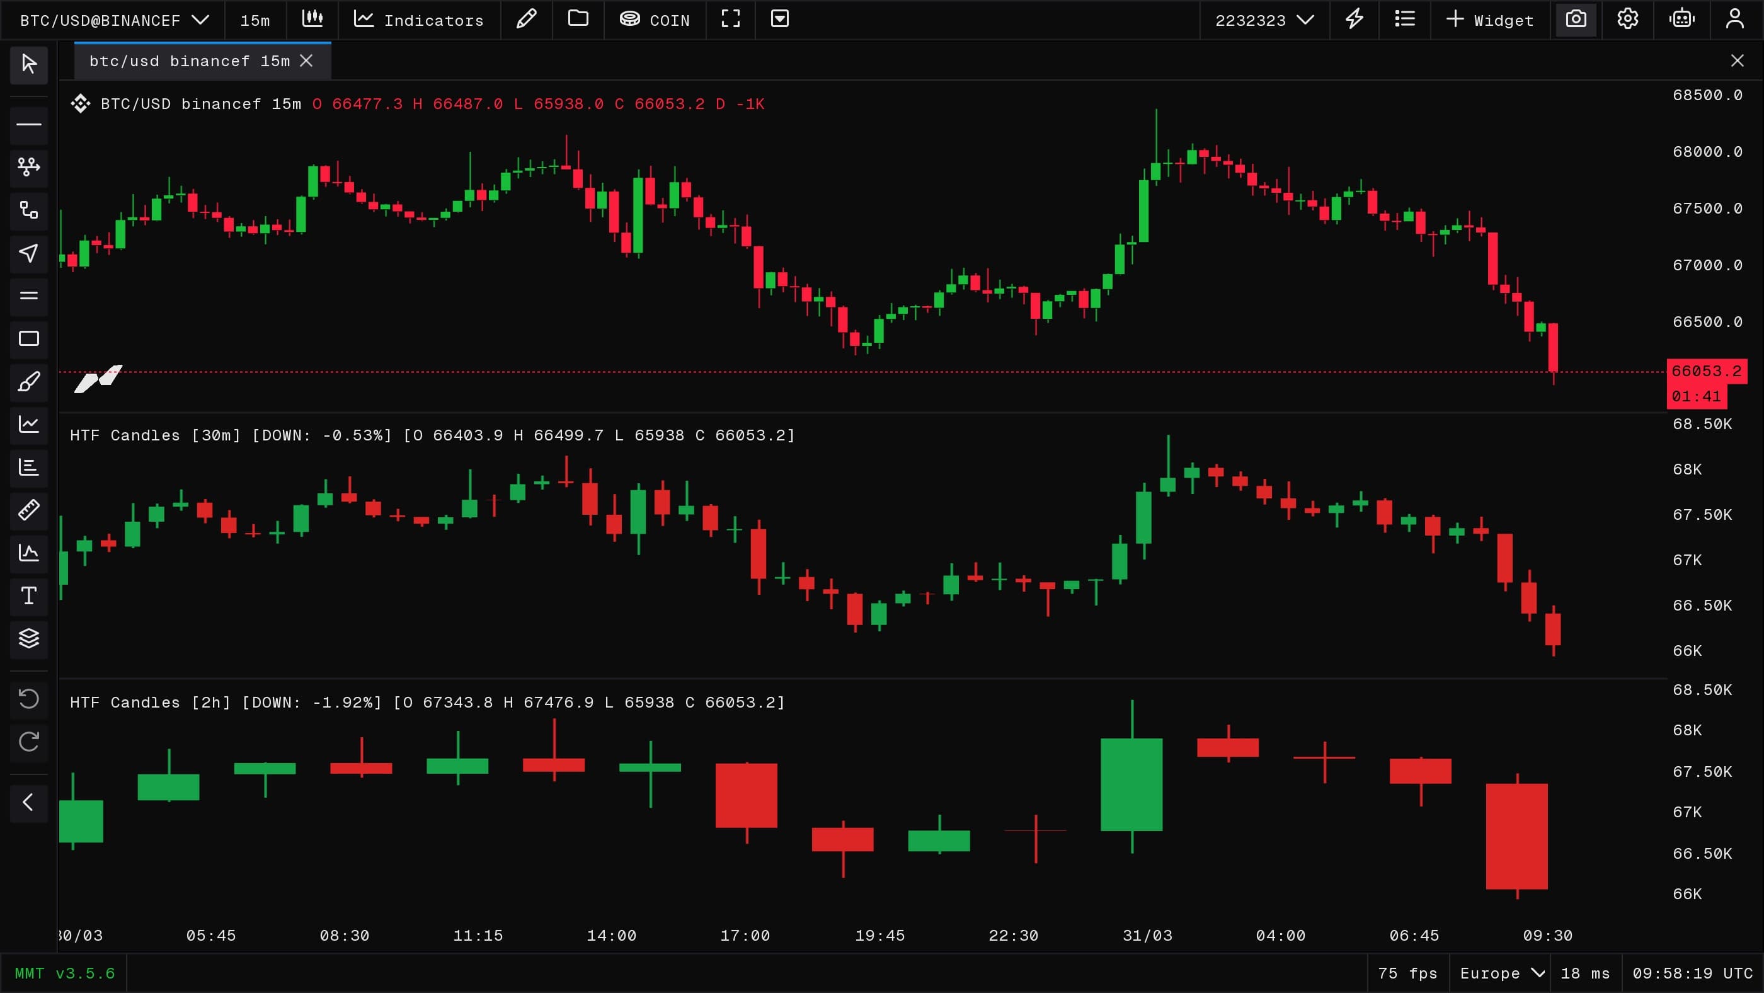
Task: Select the horizontal line drawing tool
Action: pyautogui.click(x=29, y=125)
